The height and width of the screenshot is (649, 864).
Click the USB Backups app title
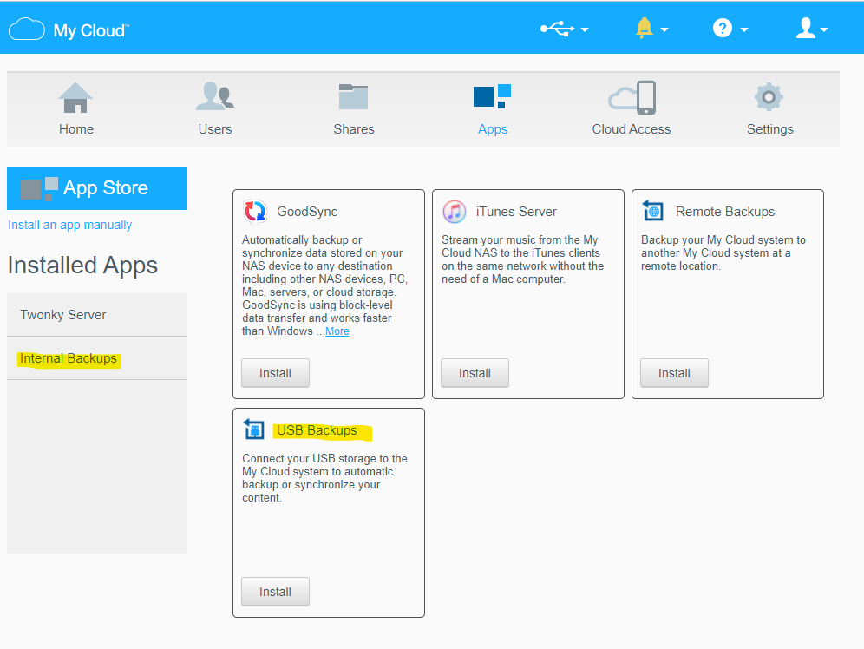[317, 430]
